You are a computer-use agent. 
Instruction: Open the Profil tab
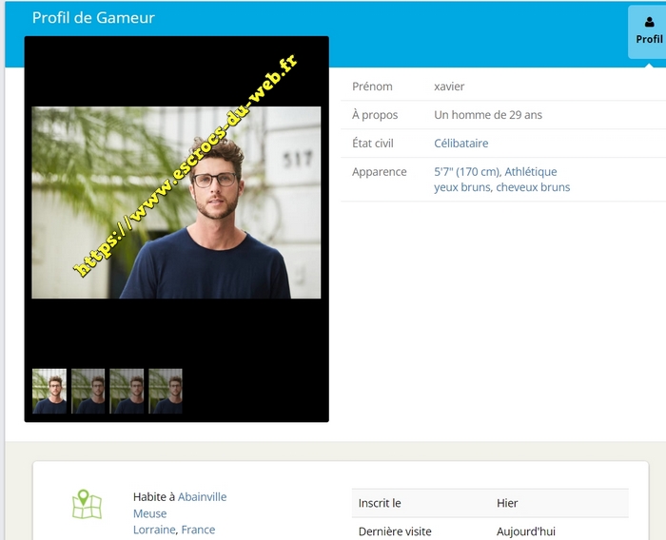point(648,32)
